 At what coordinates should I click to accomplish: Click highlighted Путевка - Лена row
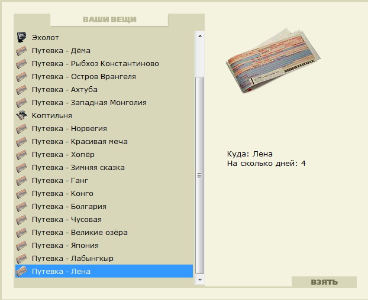(x=104, y=272)
